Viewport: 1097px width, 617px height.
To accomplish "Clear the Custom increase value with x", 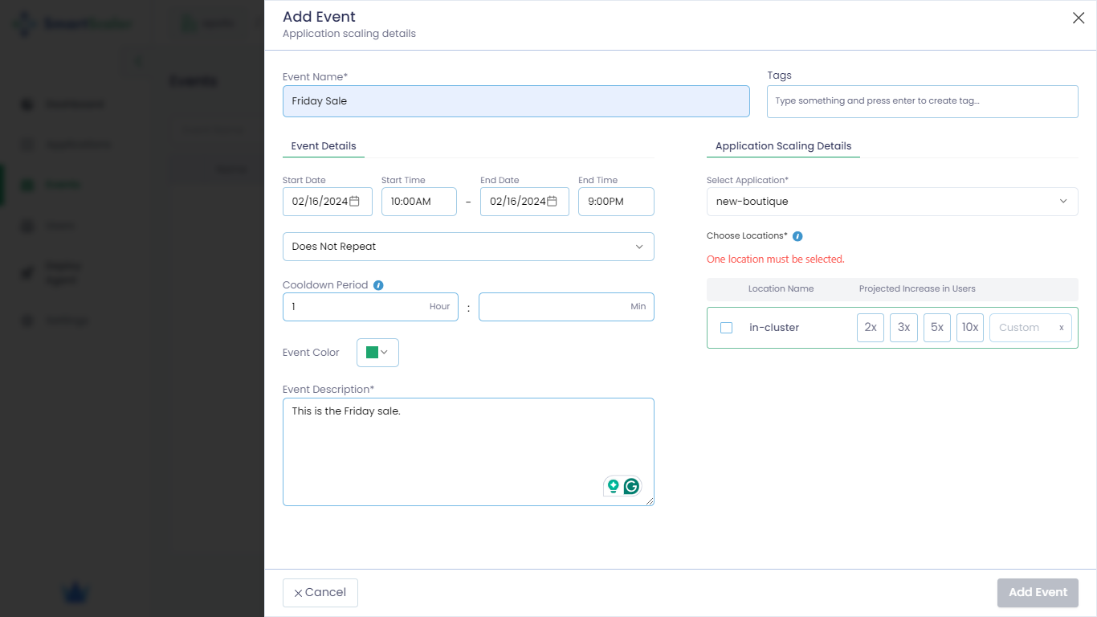I will click(1061, 328).
